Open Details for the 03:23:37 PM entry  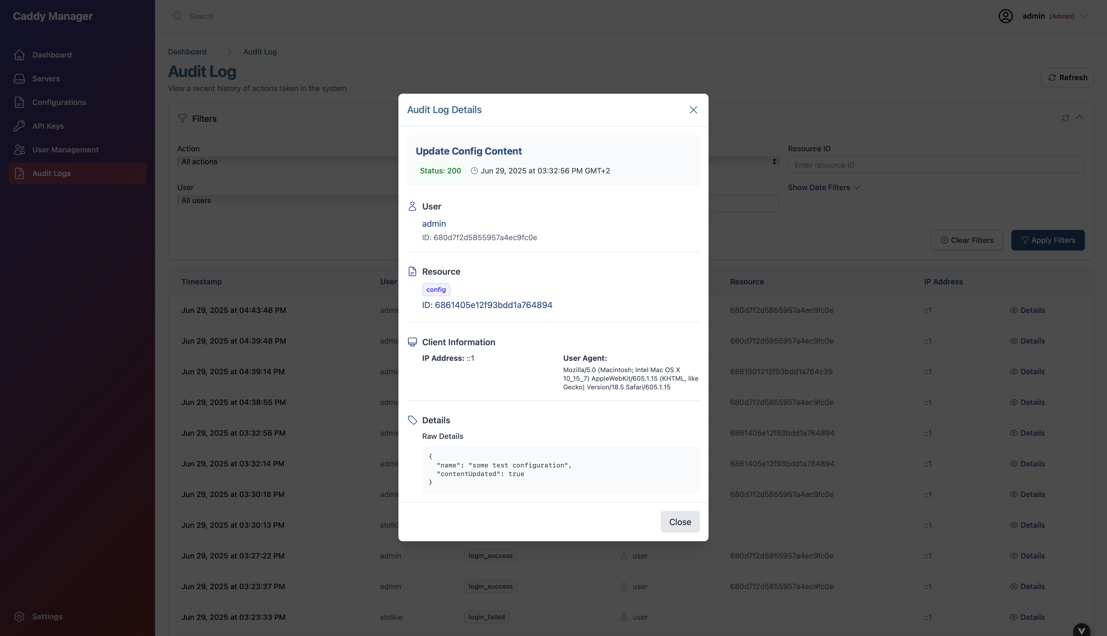[x=1033, y=586]
